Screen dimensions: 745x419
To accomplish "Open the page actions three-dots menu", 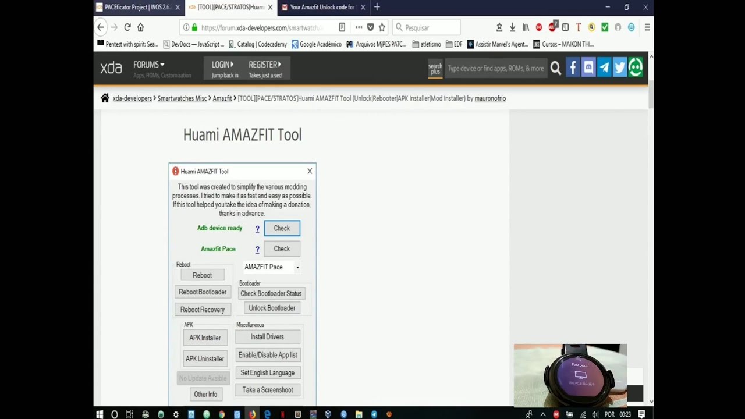I will (359, 27).
